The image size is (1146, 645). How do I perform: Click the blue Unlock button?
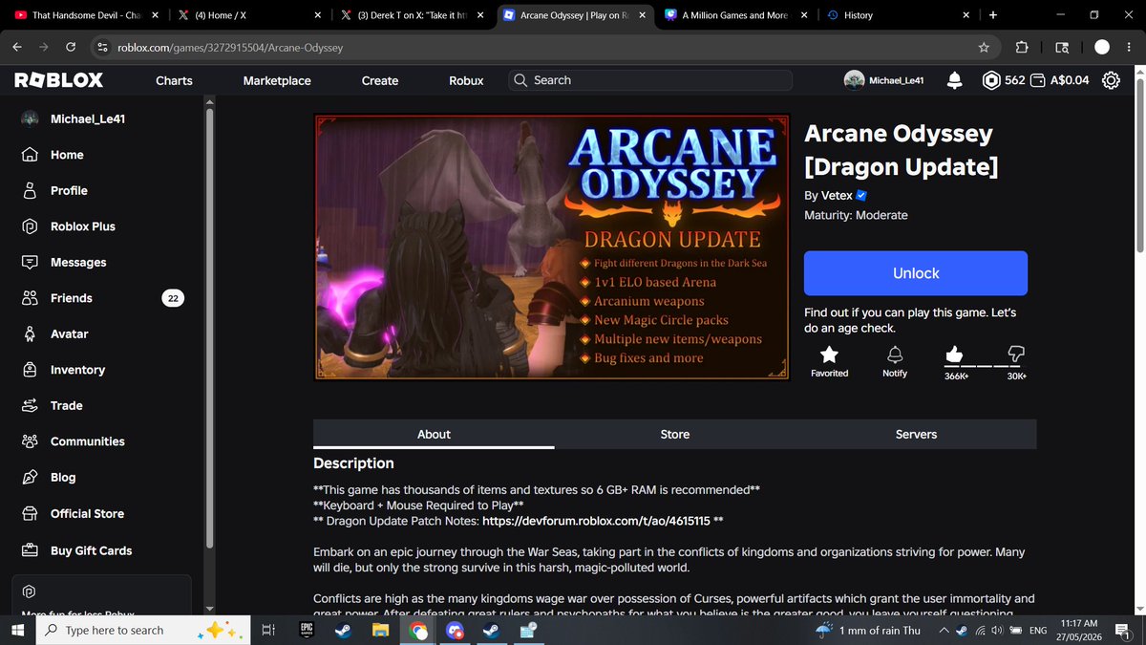coord(916,273)
